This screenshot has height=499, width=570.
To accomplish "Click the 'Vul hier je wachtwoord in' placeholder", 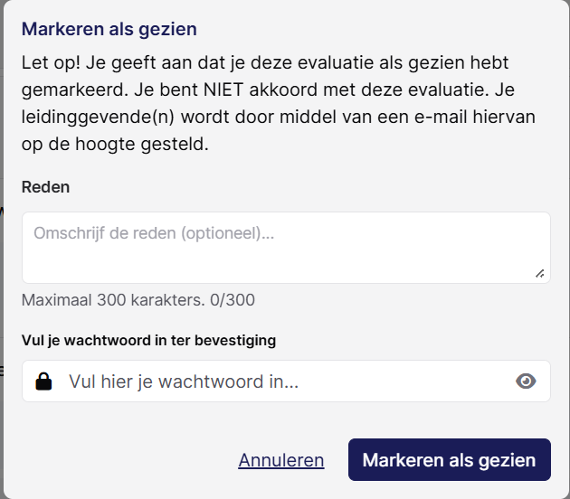I will (184, 381).
